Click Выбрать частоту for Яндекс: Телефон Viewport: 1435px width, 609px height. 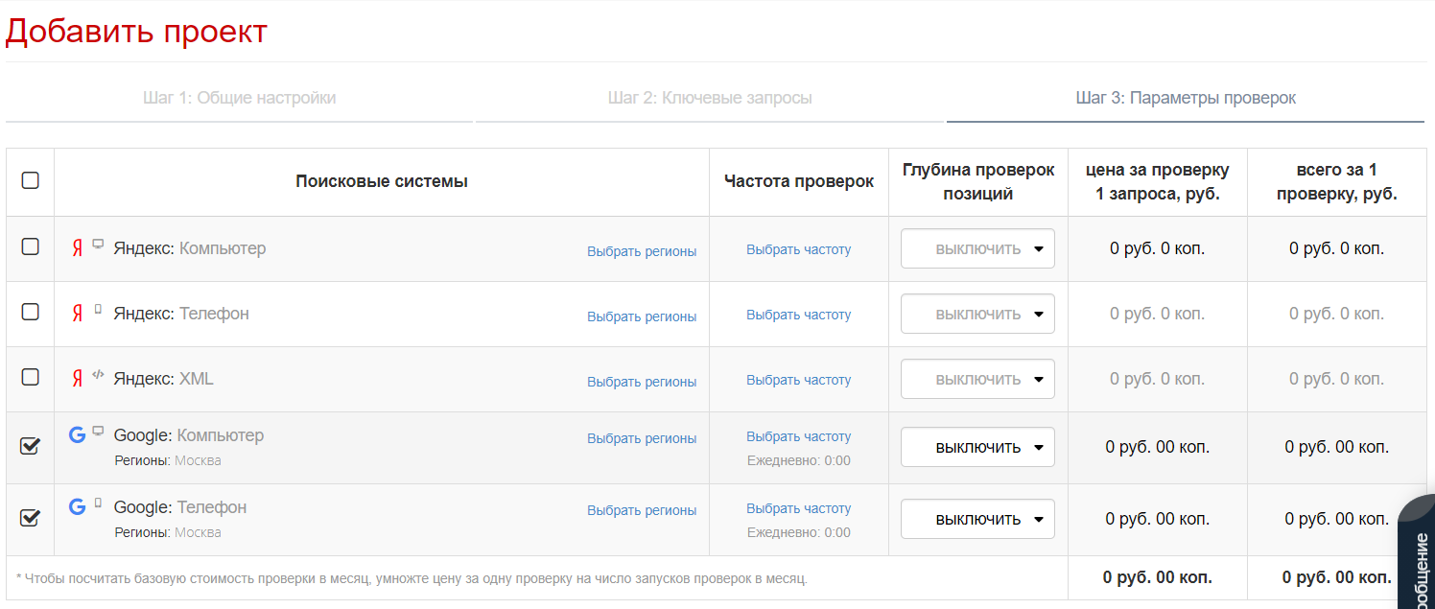[x=798, y=315]
